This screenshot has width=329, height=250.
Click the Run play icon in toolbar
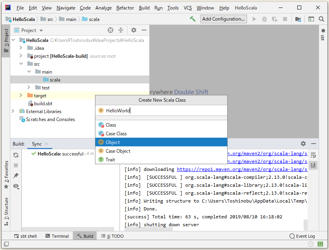(254, 19)
